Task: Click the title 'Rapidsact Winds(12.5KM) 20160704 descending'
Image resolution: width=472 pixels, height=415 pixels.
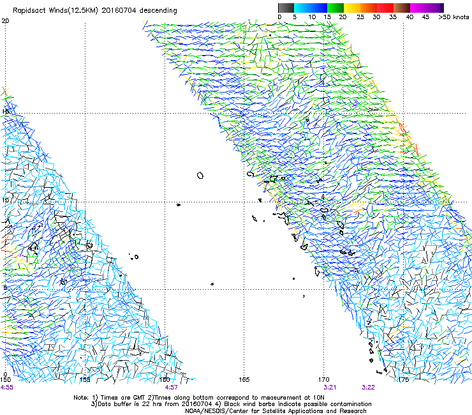Action: tap(95, 10)
